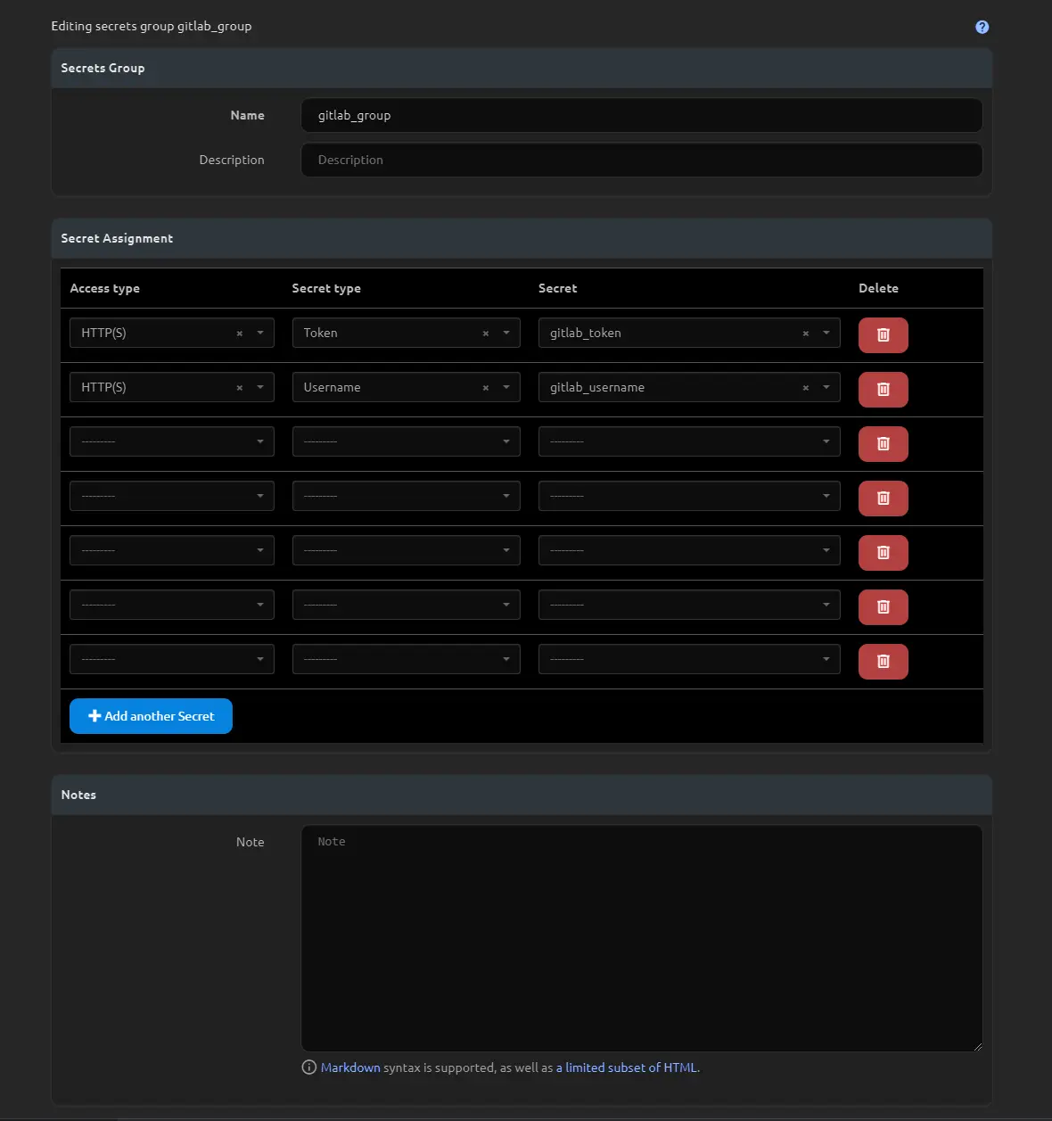Screen dimensions: 1052x1121
Task: Delete the gitlab_username secret row
Action: 883,390
